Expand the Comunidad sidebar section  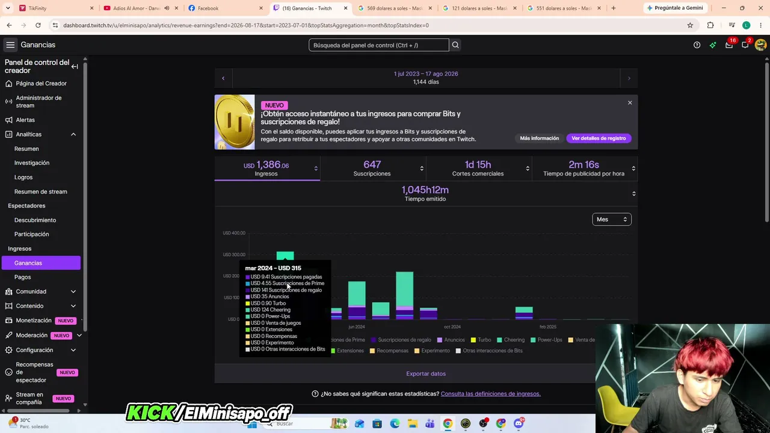pos(73,292)
